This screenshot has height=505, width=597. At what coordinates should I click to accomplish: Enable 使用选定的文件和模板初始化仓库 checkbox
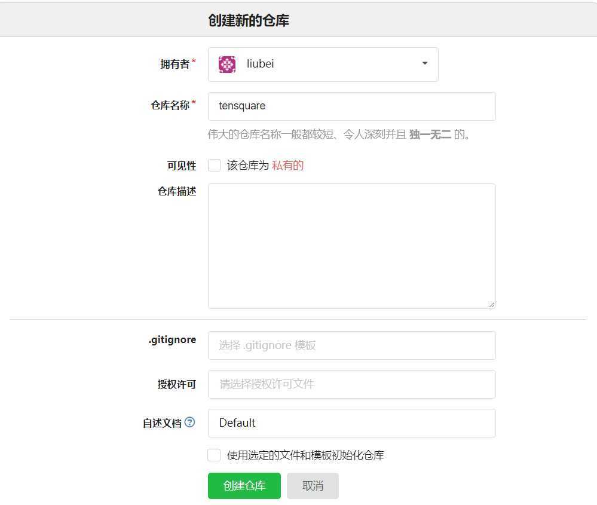pyautogui.click(x=214, y=455)
